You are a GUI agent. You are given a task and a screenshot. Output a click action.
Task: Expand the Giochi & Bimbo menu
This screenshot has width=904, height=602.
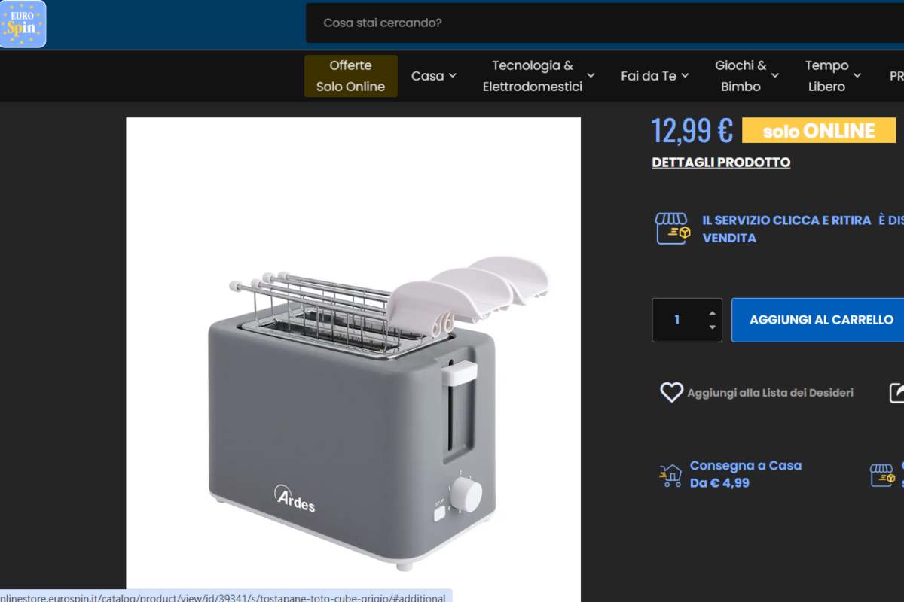(747, 76)
